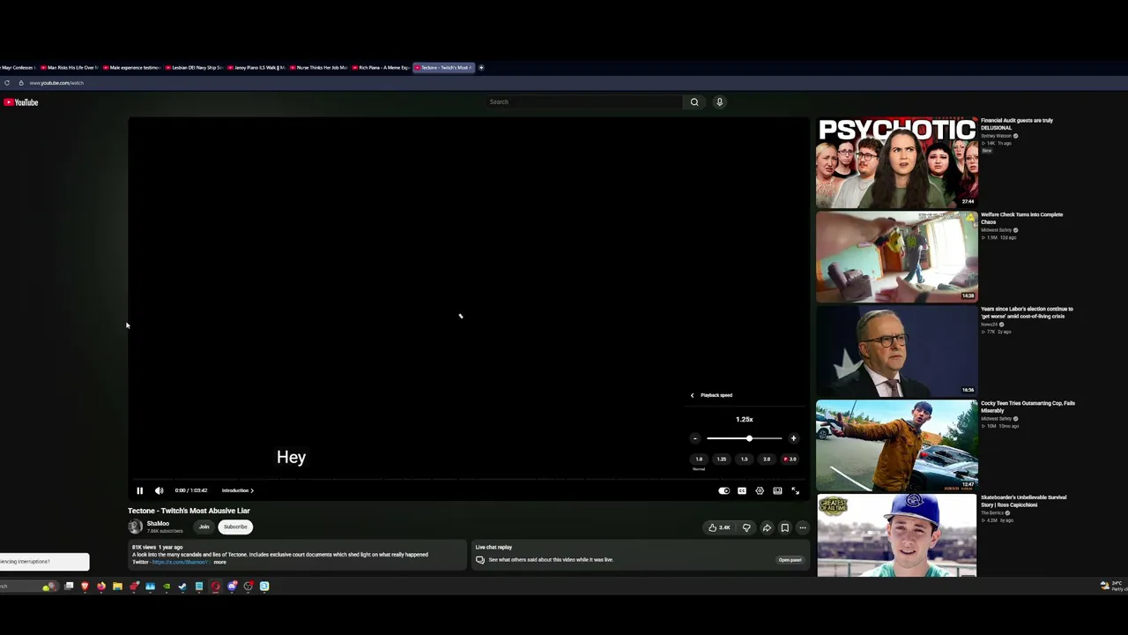This screenshot has width=1128, height=635.
Task: Start voice search with the microphone
Action: click(x=719, y=102)
